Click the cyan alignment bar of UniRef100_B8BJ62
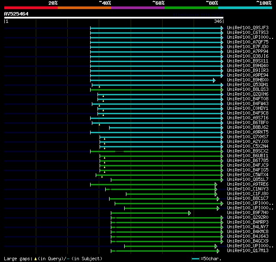 165,128
